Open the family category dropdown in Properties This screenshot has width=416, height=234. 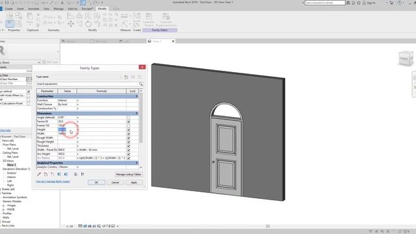[39, 62]
